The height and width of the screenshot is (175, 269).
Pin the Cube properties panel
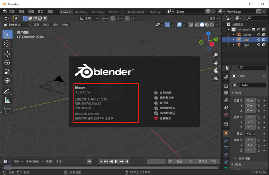pos(264,76)
